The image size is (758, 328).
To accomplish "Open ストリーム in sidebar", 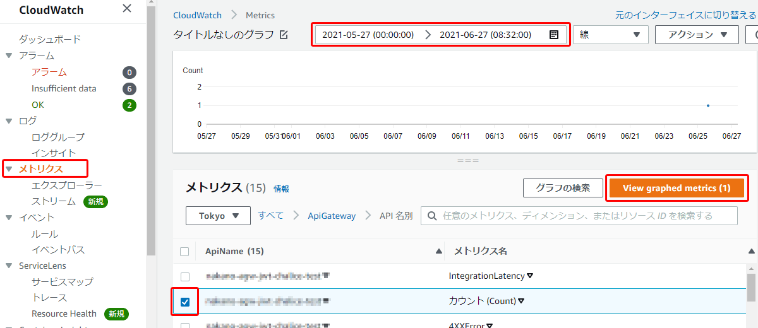I will point(54,201).
